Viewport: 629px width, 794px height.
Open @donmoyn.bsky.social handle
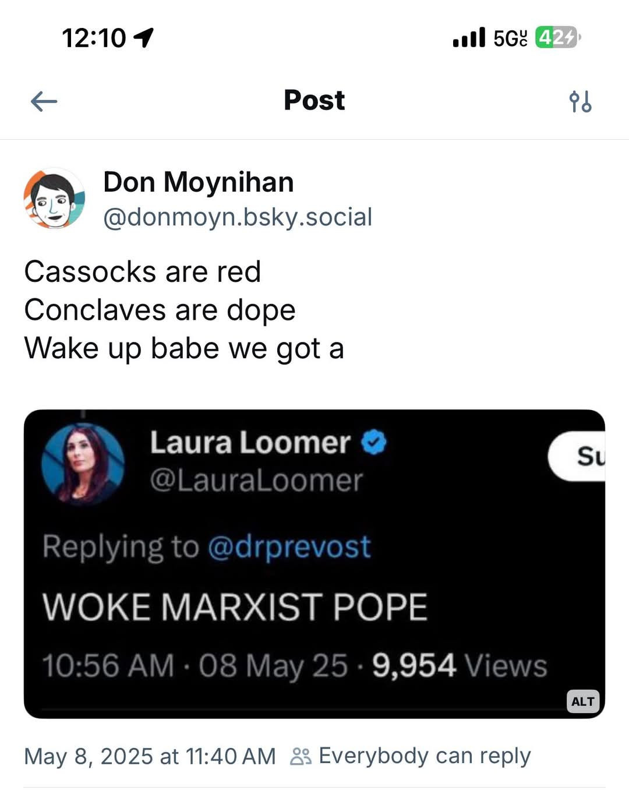pyautogui.click(x=238, y=217)
